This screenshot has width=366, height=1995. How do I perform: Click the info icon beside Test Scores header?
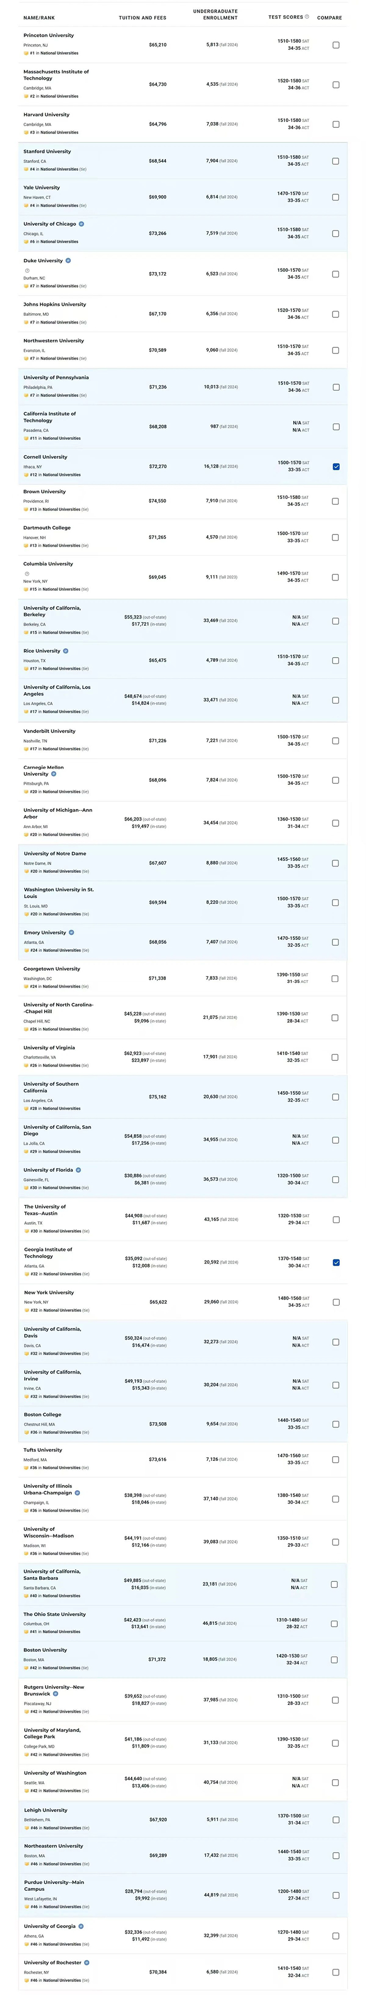tap(307, 16)
